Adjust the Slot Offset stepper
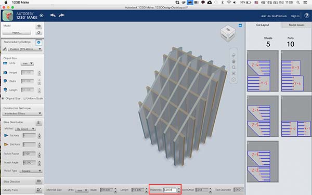The image size is (312, 195). (210, 190)
